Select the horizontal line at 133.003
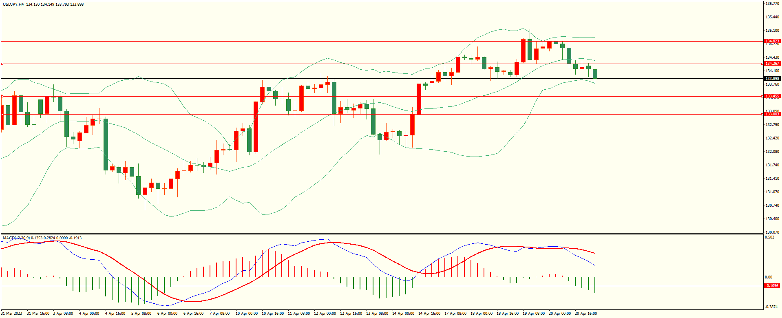 pyautogui.click(x=382, y=115)
